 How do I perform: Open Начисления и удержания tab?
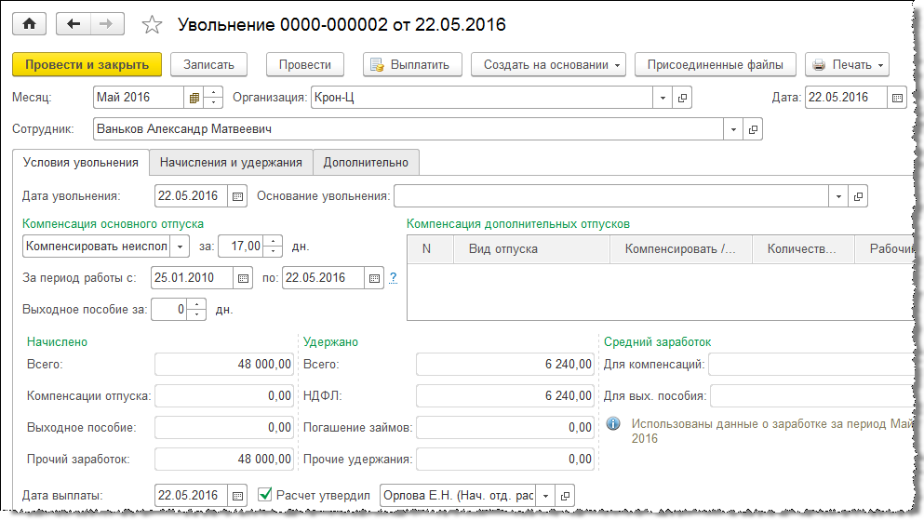point(231,163)
